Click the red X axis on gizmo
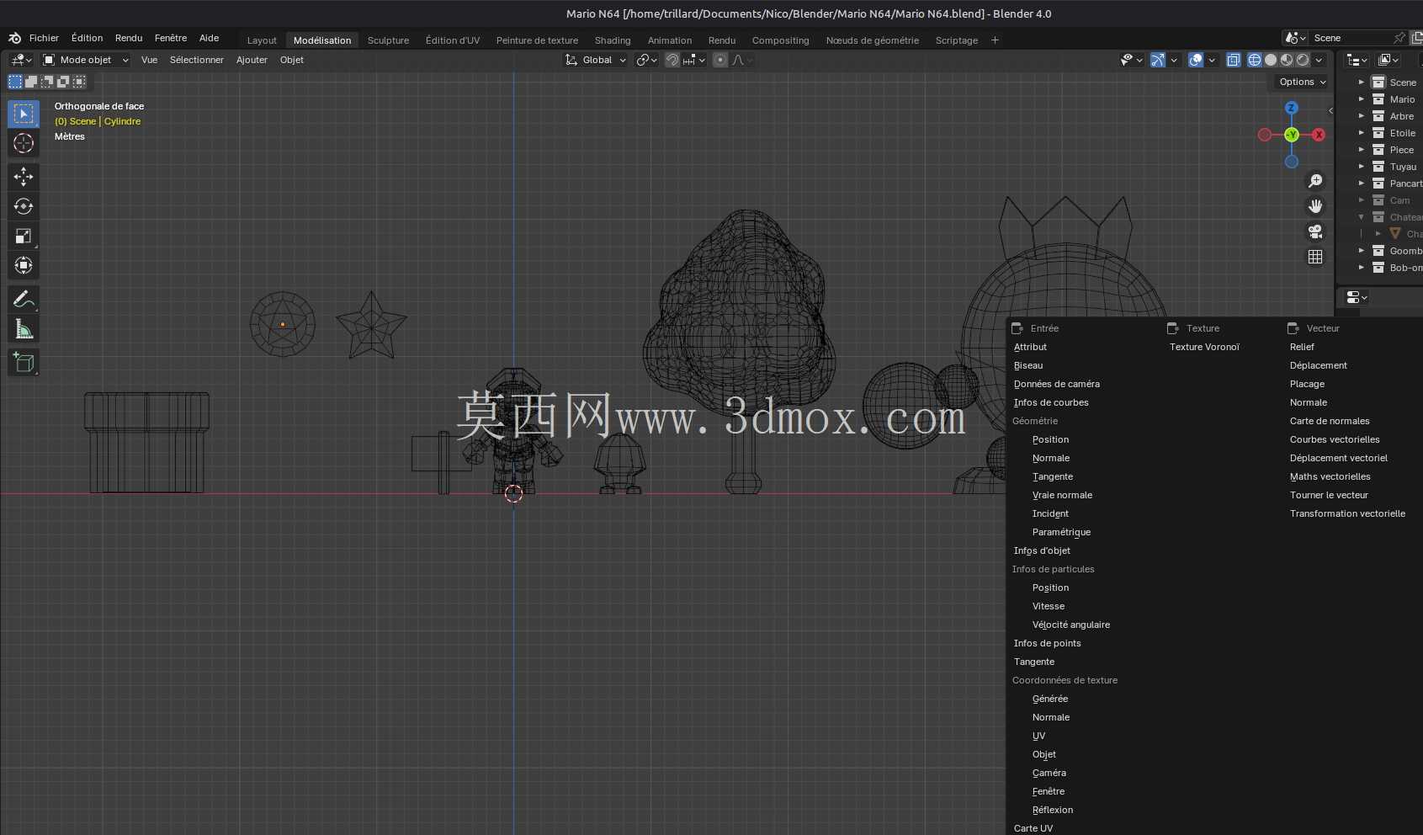1423x835 pixels. click(1319, 135)
